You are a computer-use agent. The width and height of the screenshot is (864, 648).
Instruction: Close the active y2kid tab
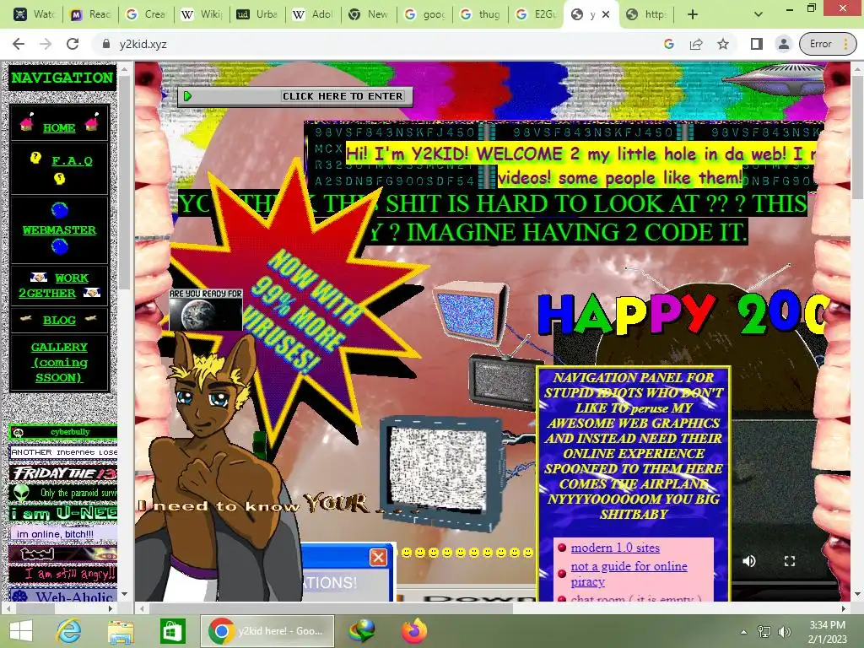click(606, 14)
